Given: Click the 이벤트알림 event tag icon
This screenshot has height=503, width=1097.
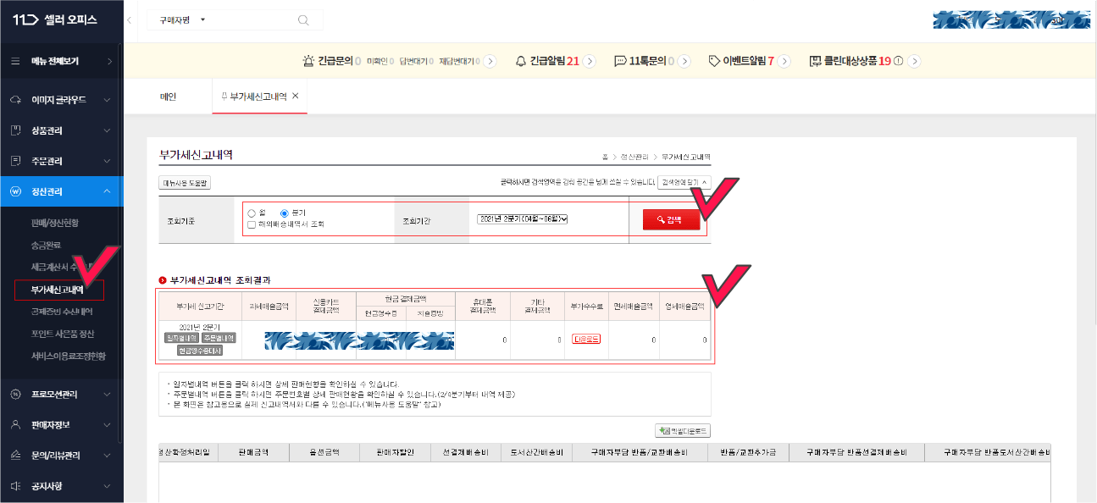Looking at the screenshot, I should (716, 60).
